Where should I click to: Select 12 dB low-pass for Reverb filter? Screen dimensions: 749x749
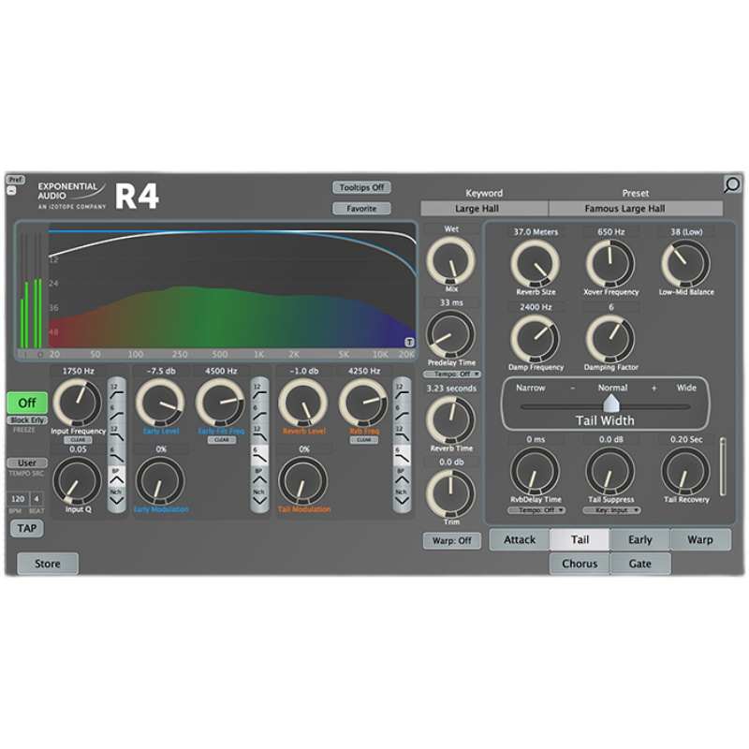[x=402, y=433]
